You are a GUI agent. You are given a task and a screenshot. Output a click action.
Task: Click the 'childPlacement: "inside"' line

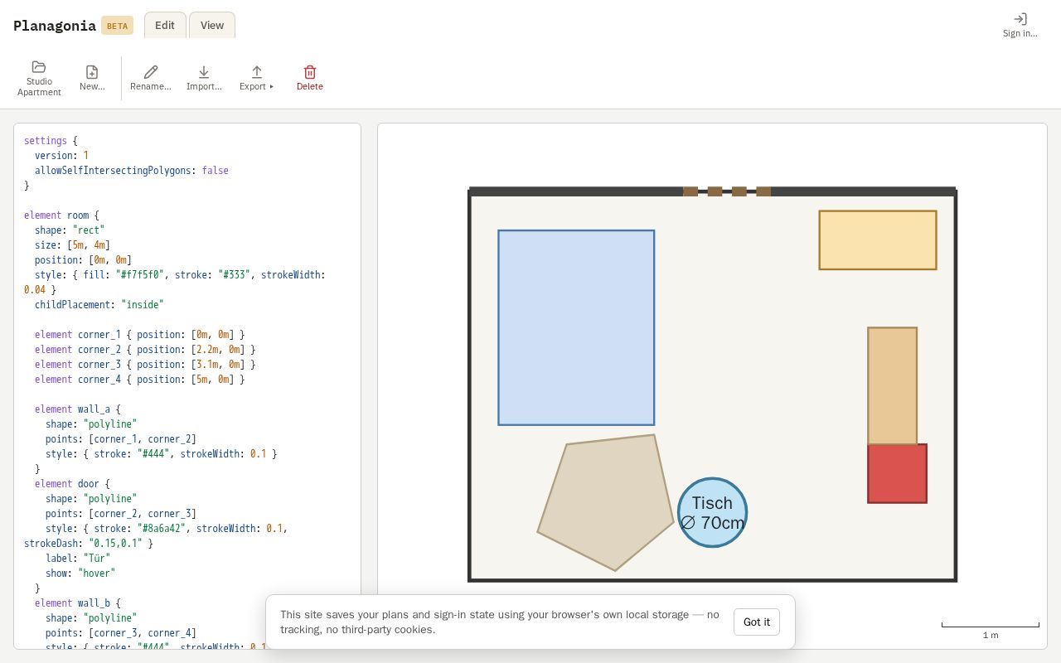pos(99,305)
